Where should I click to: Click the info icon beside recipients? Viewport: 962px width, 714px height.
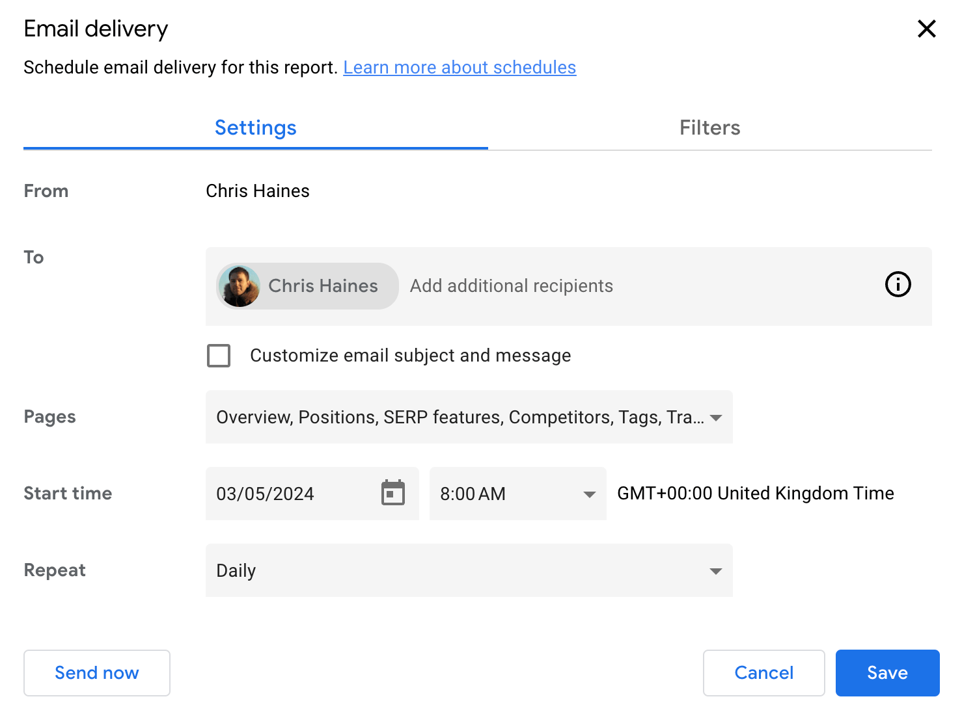(898, 284)
